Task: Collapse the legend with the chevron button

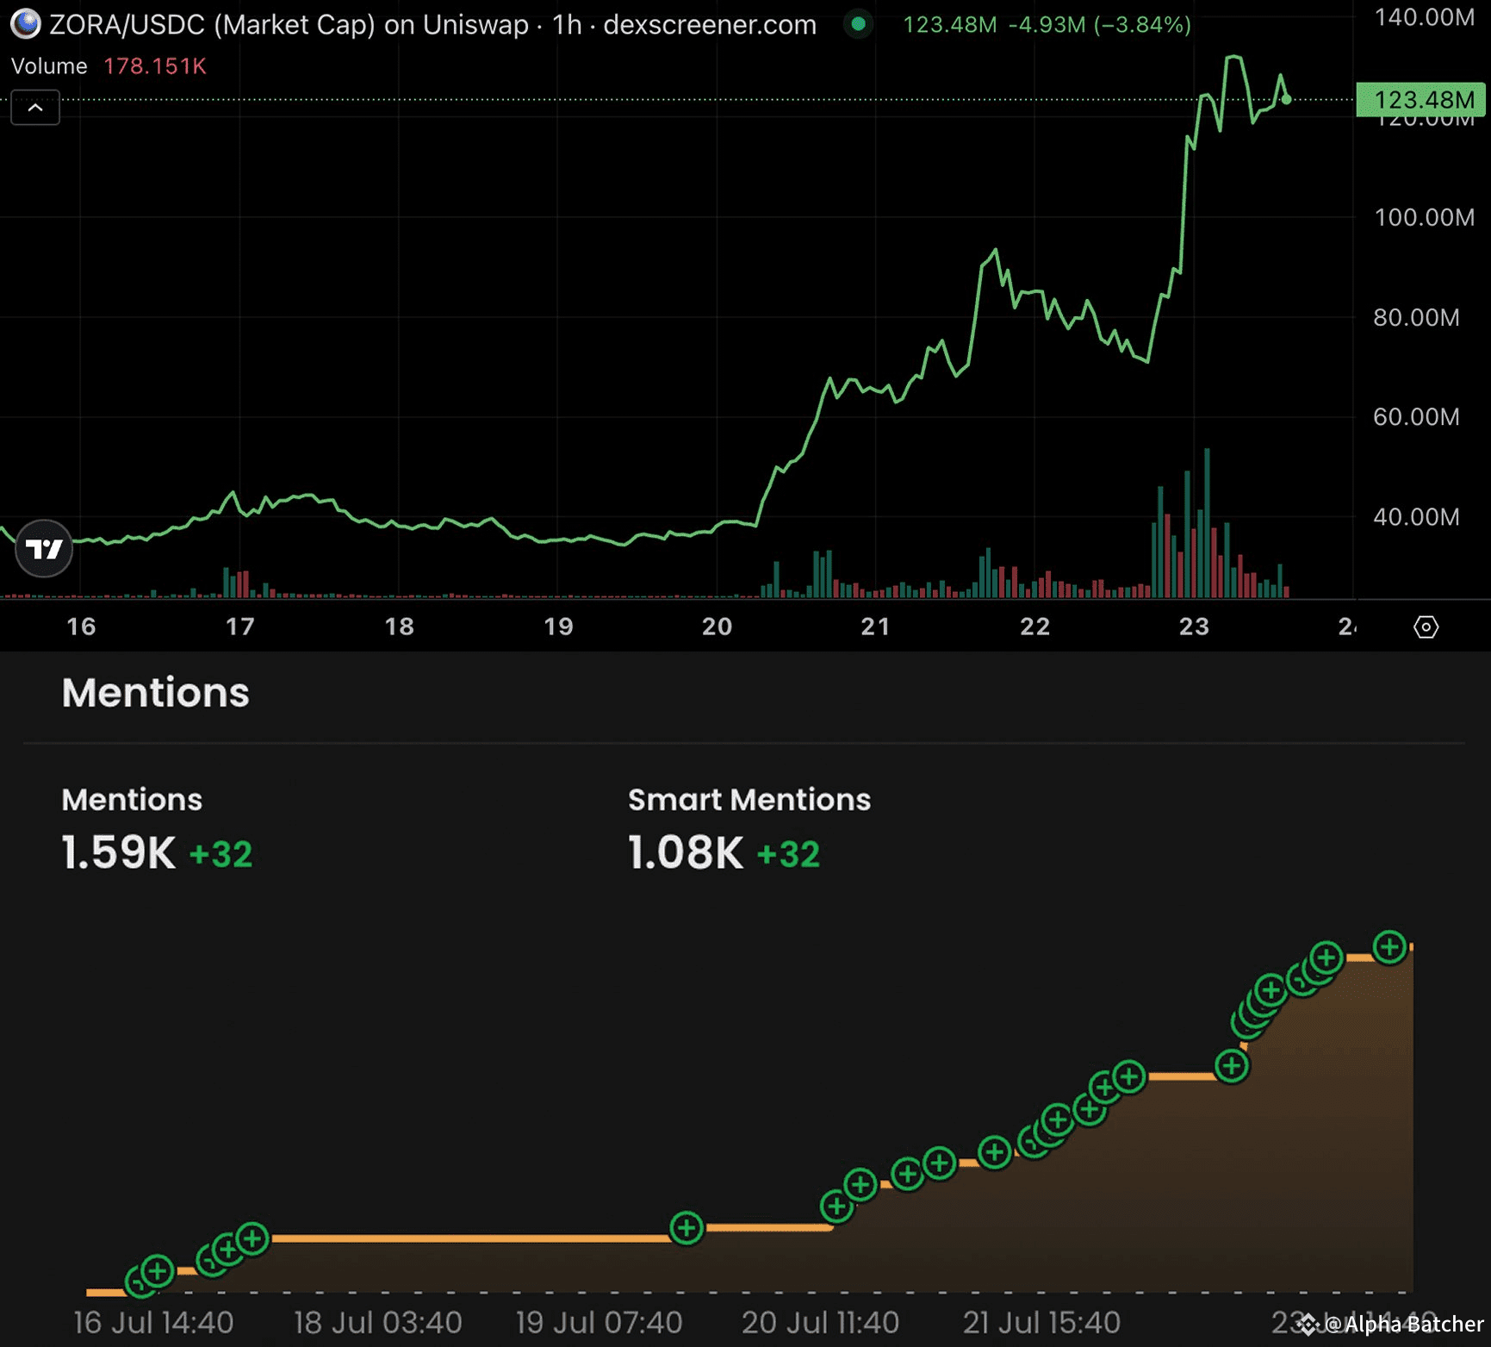Action: pos(35,108)
